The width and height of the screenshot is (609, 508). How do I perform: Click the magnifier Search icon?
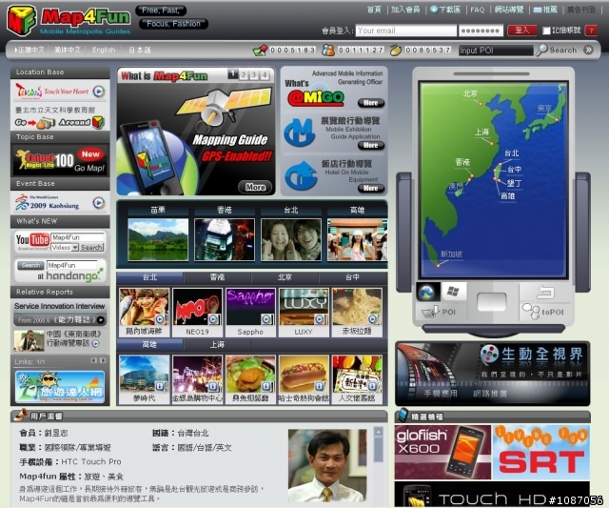541,50
